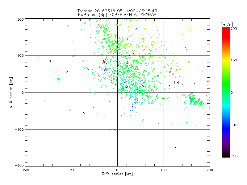Click the '-100' tick on the E-W axis
This screenshot has height=185, width=247.
[x=71, y=170]
